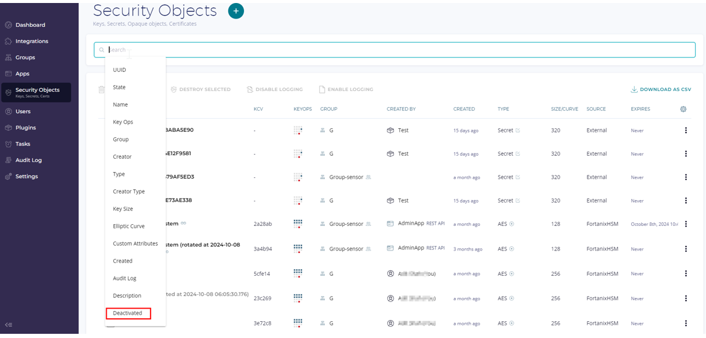Collapse the sidebar using bottom arrow icon
The width and height of the screenshot is (706, 338).
[8, 325]
